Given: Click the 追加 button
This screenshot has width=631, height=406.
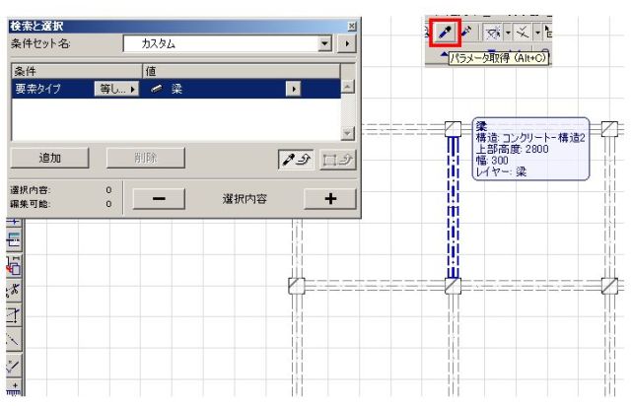Looking at the screenshot, I should pyautogui.click(x=49, y=158).
